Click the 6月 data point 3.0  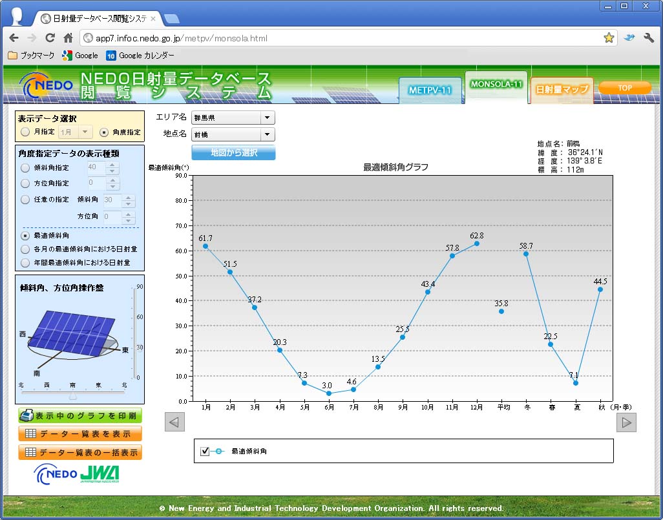click(329, 393)
